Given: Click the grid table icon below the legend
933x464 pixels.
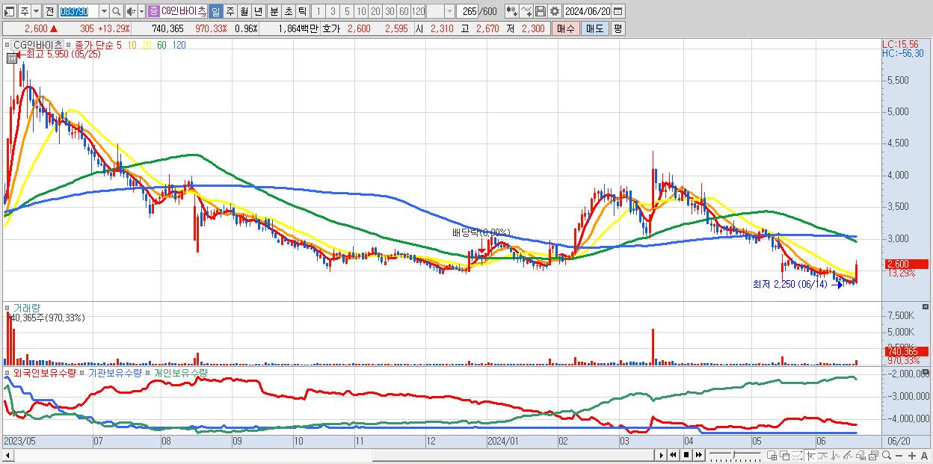Looking at the screenshot, I should click(x=11, y=58).
